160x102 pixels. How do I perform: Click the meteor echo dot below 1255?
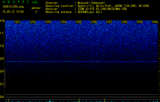[x=79, y=77]
